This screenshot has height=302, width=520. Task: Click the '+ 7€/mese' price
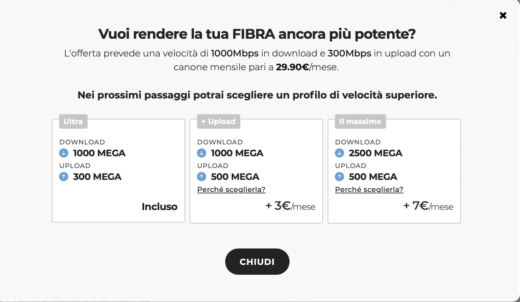(428, 206)
